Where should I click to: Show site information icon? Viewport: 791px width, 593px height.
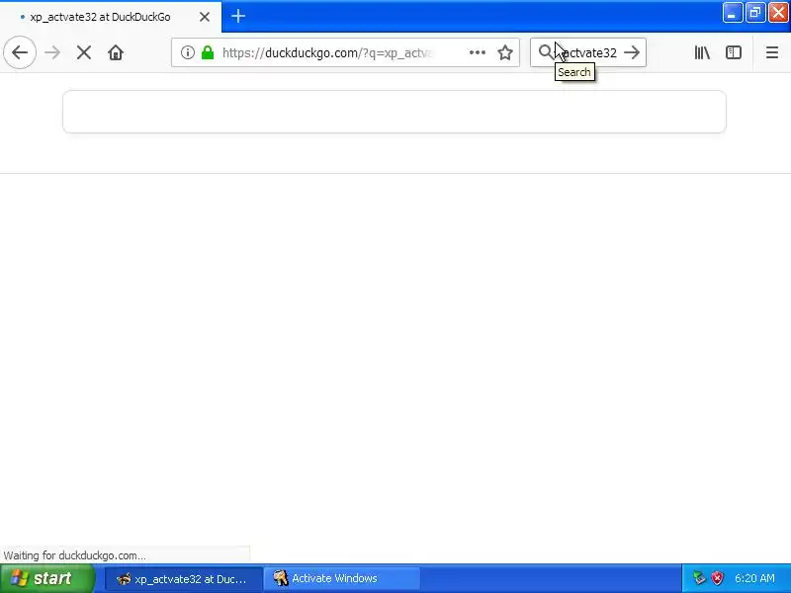(188, 52)
